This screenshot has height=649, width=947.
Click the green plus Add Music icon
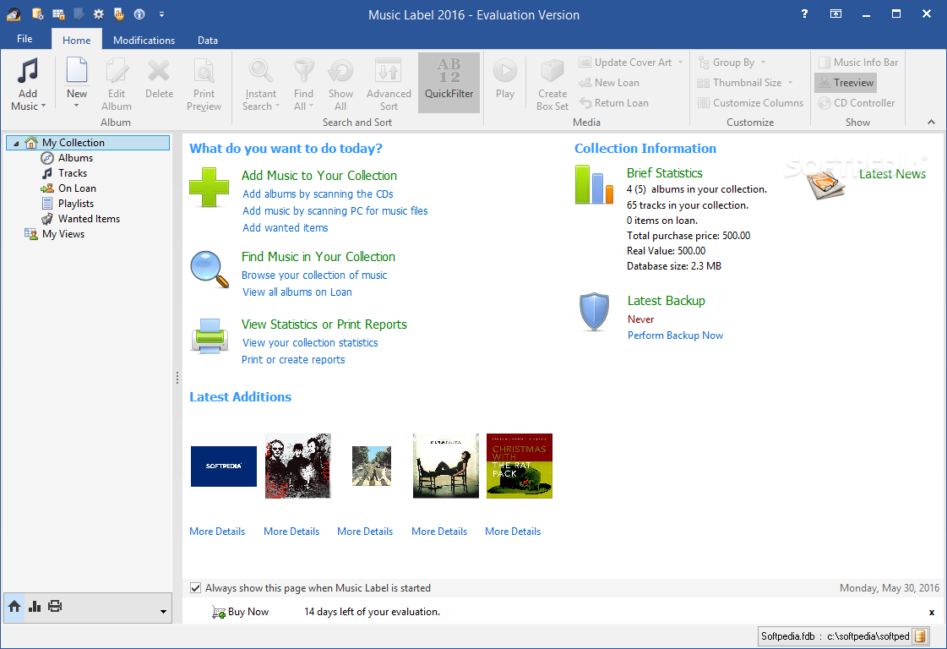tap(209, 188)
